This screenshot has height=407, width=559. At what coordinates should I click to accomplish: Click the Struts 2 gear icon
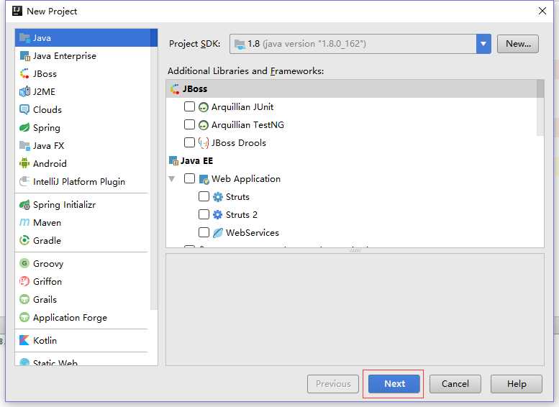[x=217, y=214]
